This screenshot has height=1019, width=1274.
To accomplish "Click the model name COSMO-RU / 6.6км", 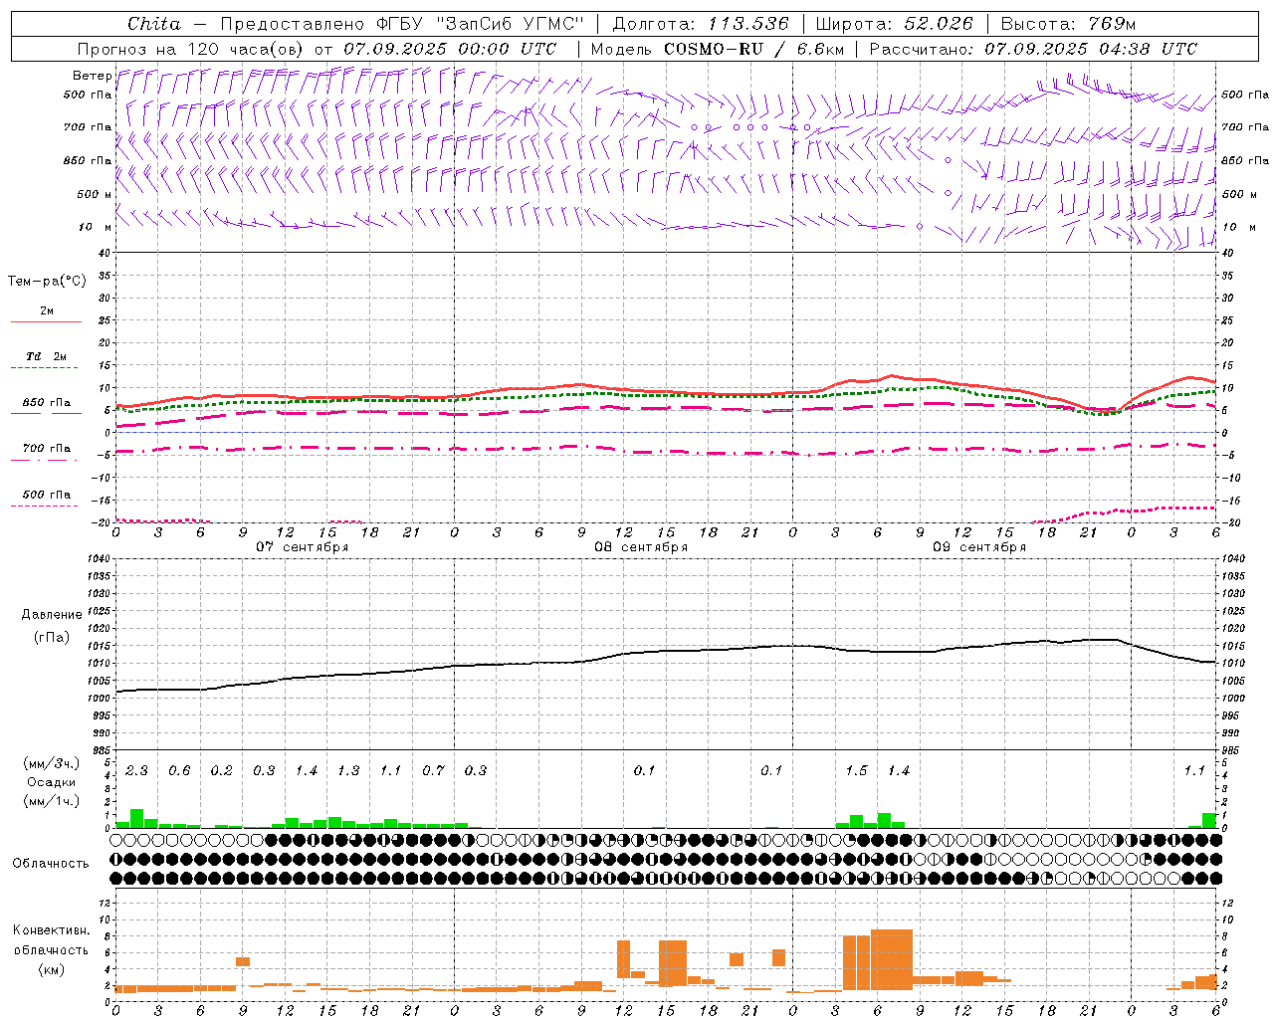I will click(x=752, y=49).
